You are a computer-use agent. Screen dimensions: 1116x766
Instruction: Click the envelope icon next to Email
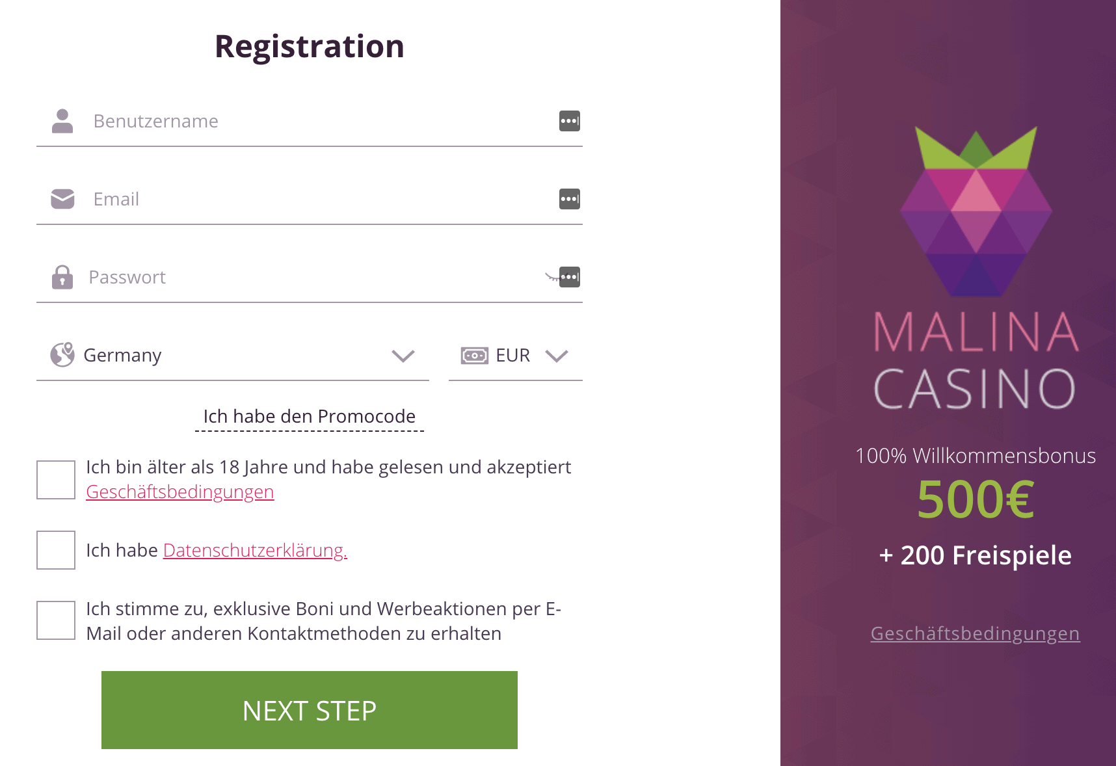tap(62, 199)
